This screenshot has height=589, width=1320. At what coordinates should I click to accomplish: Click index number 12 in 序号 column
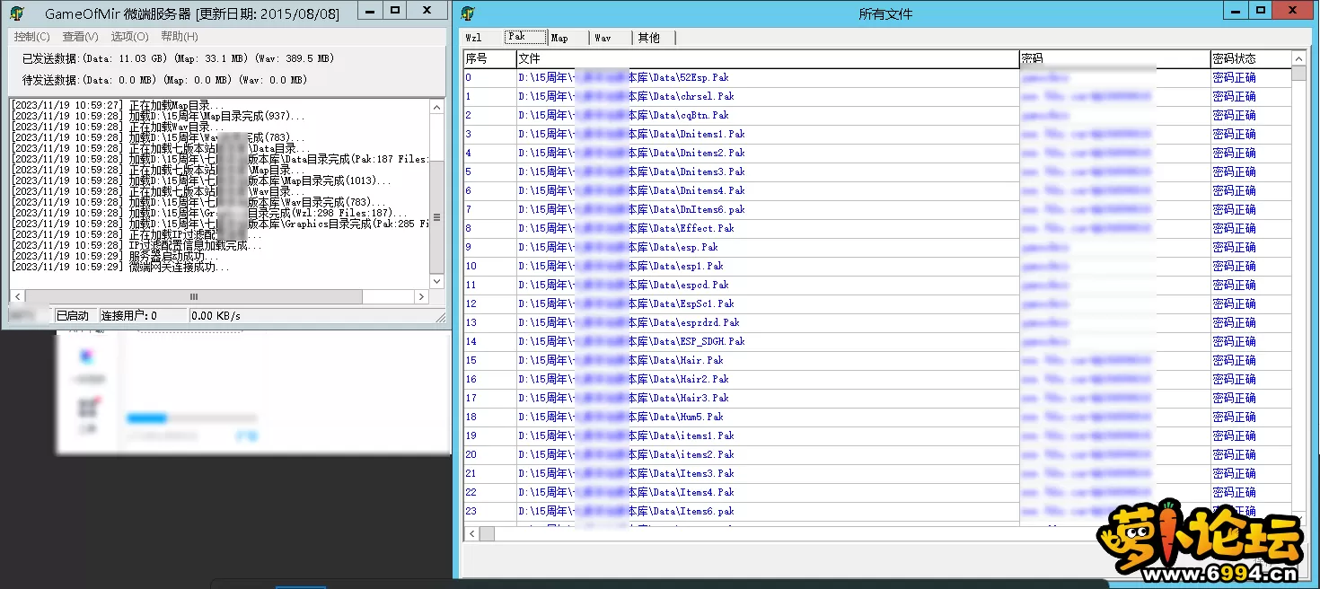(x=471, y=303)
